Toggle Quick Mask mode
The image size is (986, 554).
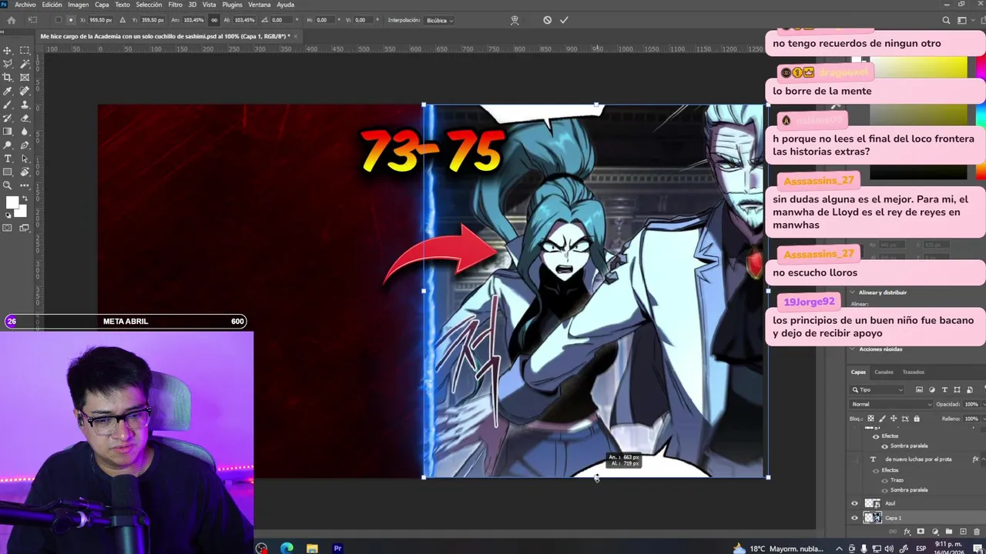point(8,228)
